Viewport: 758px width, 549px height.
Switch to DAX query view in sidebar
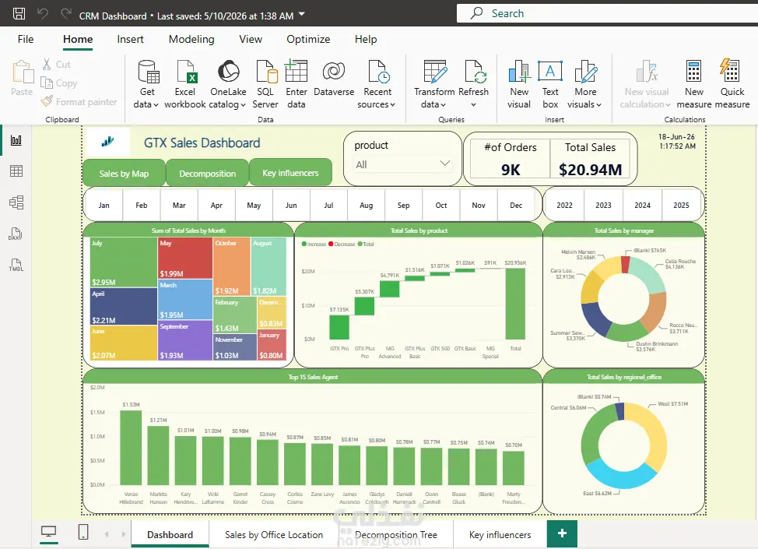[16, 234]
